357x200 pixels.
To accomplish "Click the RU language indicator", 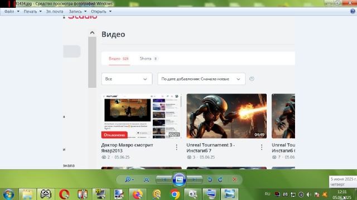I will coord(267,194).
